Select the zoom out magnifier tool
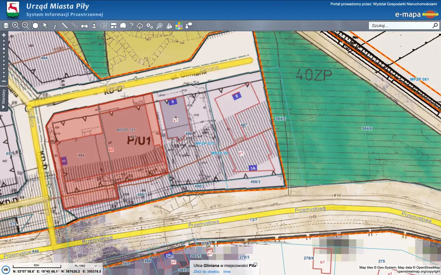The height and width of the screenshot is (275, 441). [25, 25]
